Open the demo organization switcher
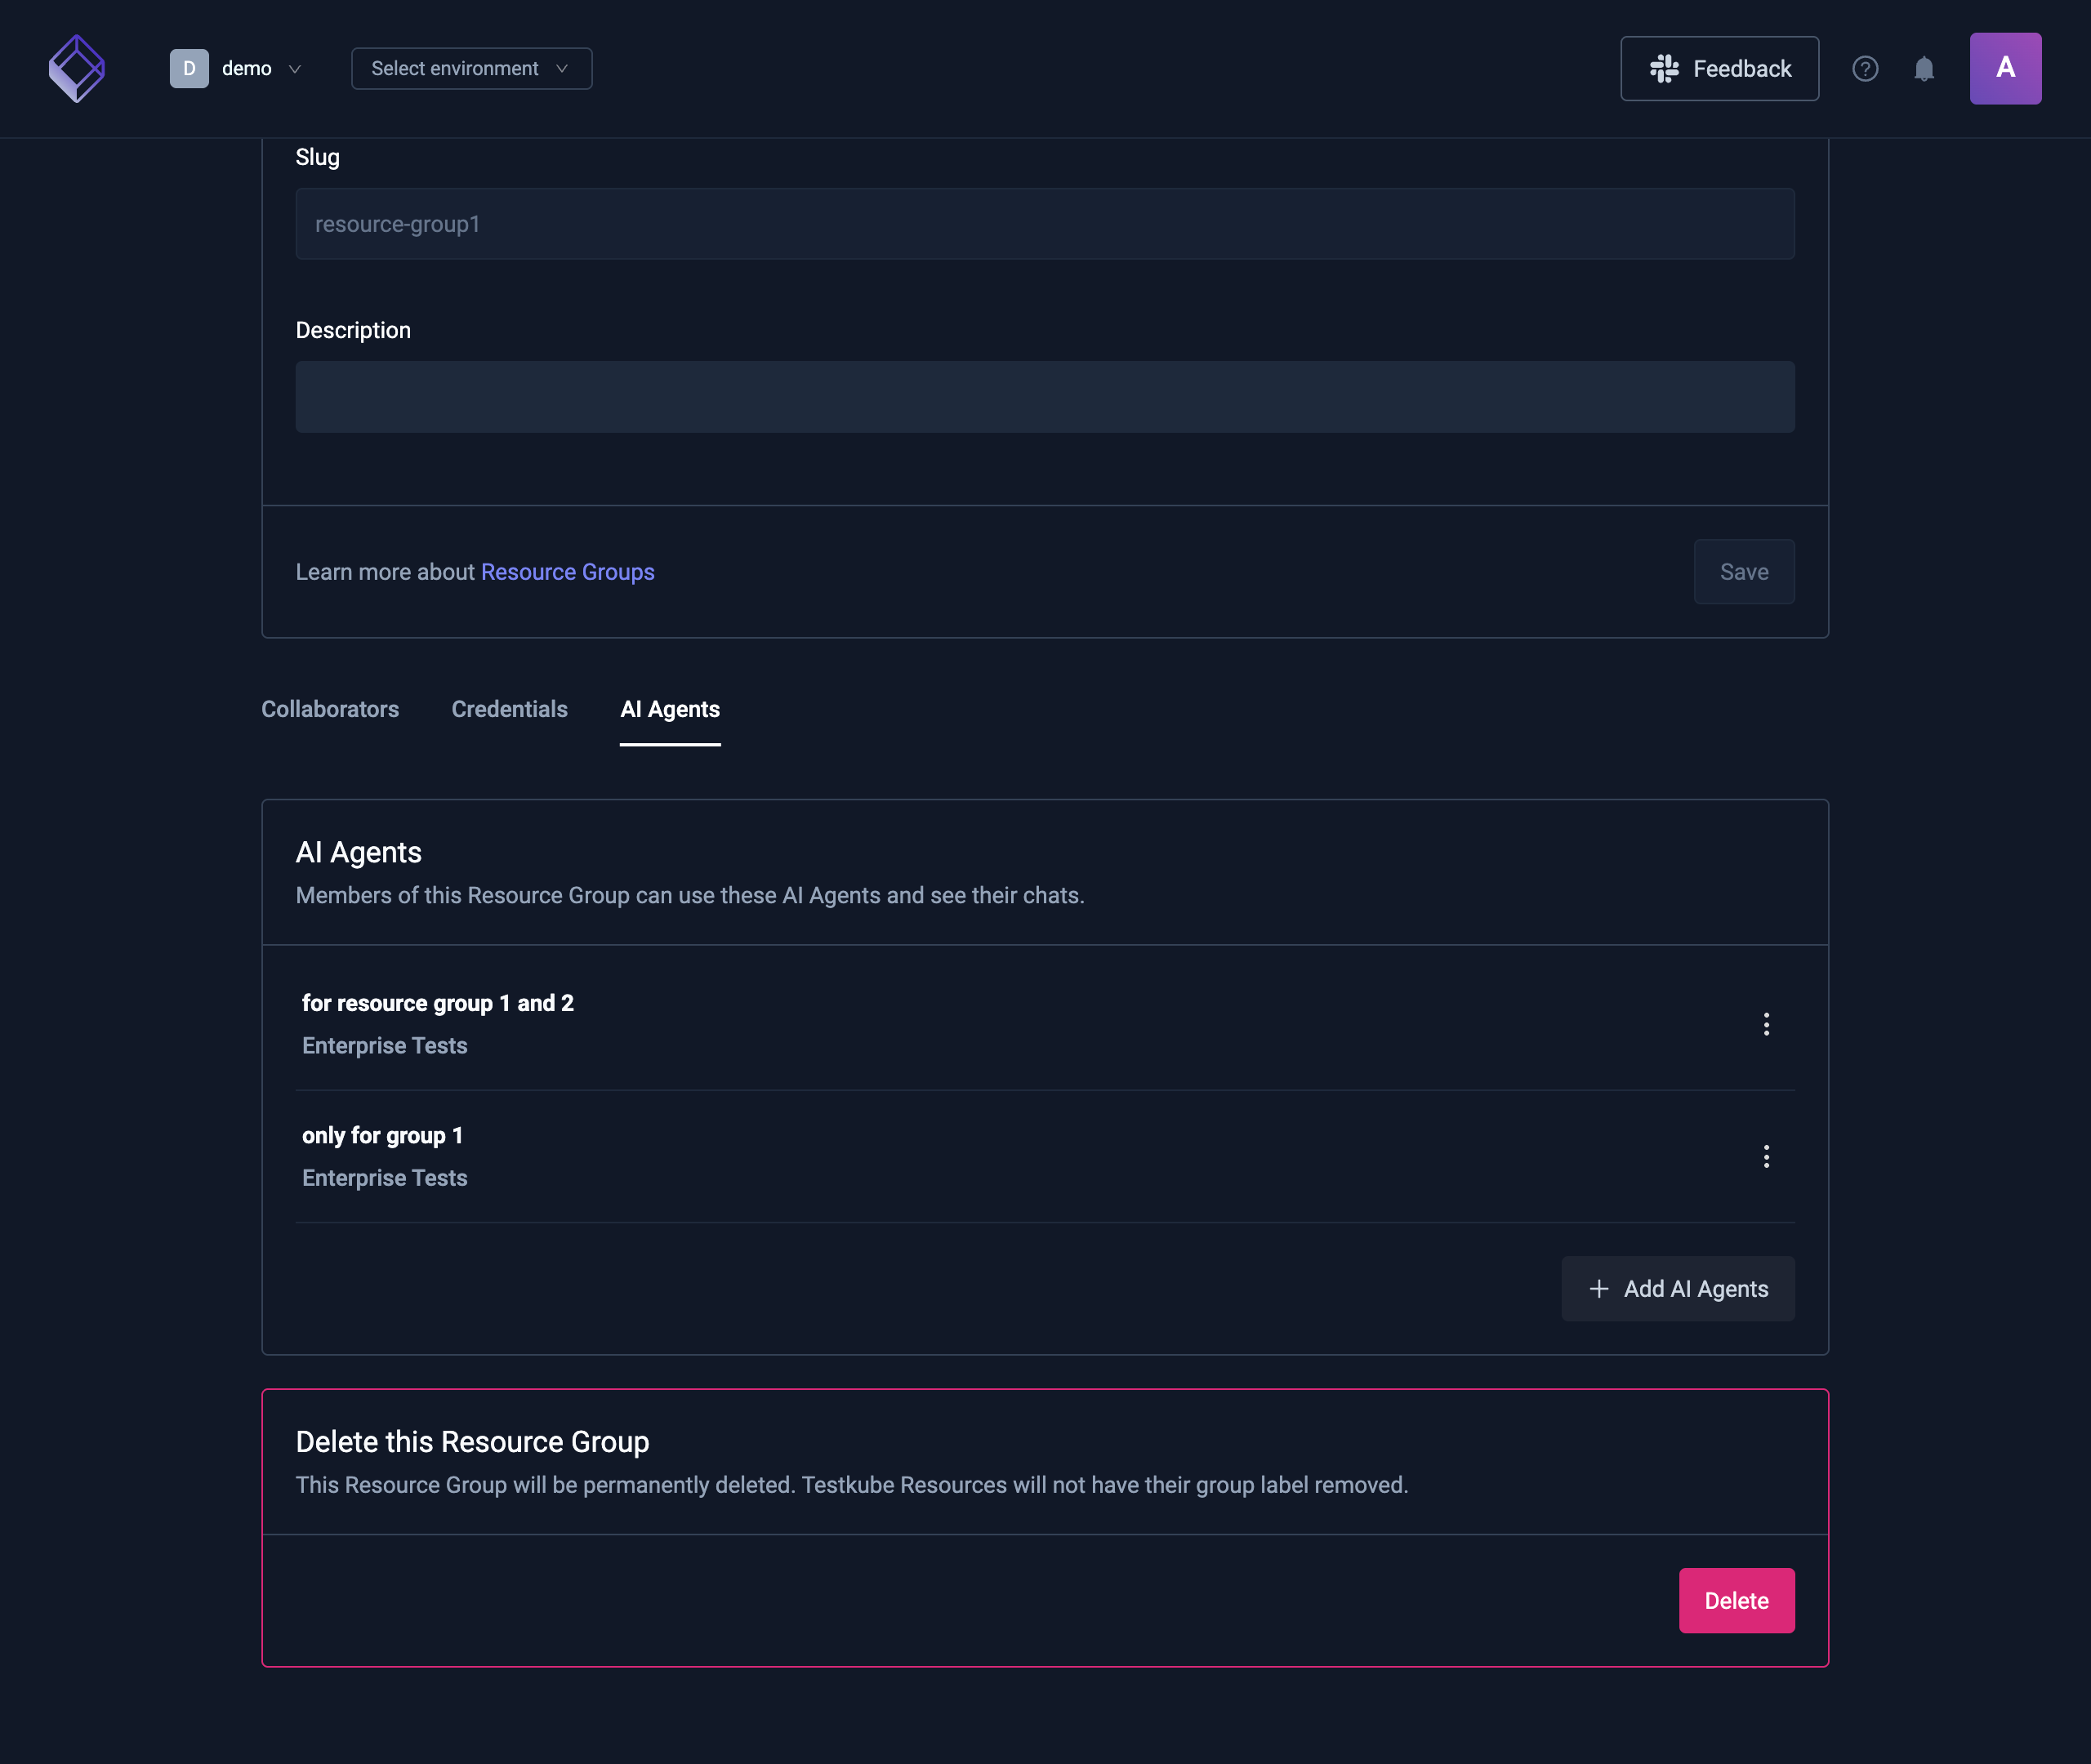2091x1764 pixels. pyautogui.click(x=236, y=69)
